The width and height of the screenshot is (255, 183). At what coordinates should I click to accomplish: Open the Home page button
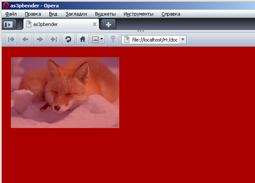point(82,39)
